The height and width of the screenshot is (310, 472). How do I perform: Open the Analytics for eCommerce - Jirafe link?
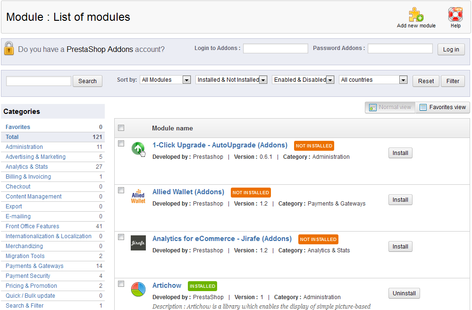[222, 239]
